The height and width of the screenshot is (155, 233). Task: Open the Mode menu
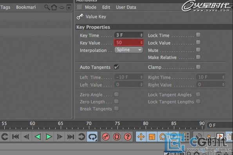[x=90, y=7]
